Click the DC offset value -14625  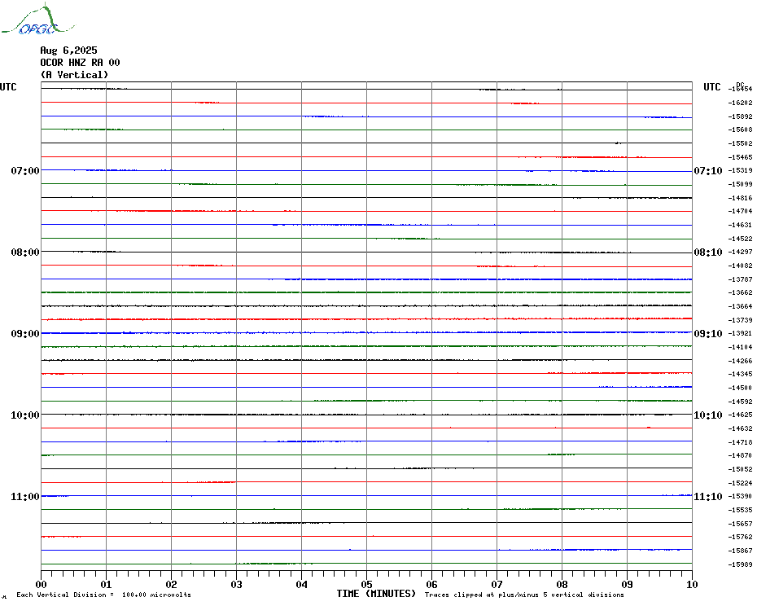click(740, 415)
